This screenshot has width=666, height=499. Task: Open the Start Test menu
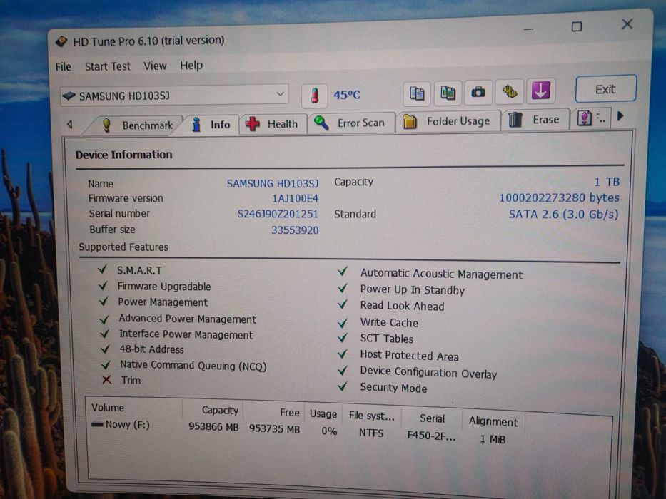[108, 66]
